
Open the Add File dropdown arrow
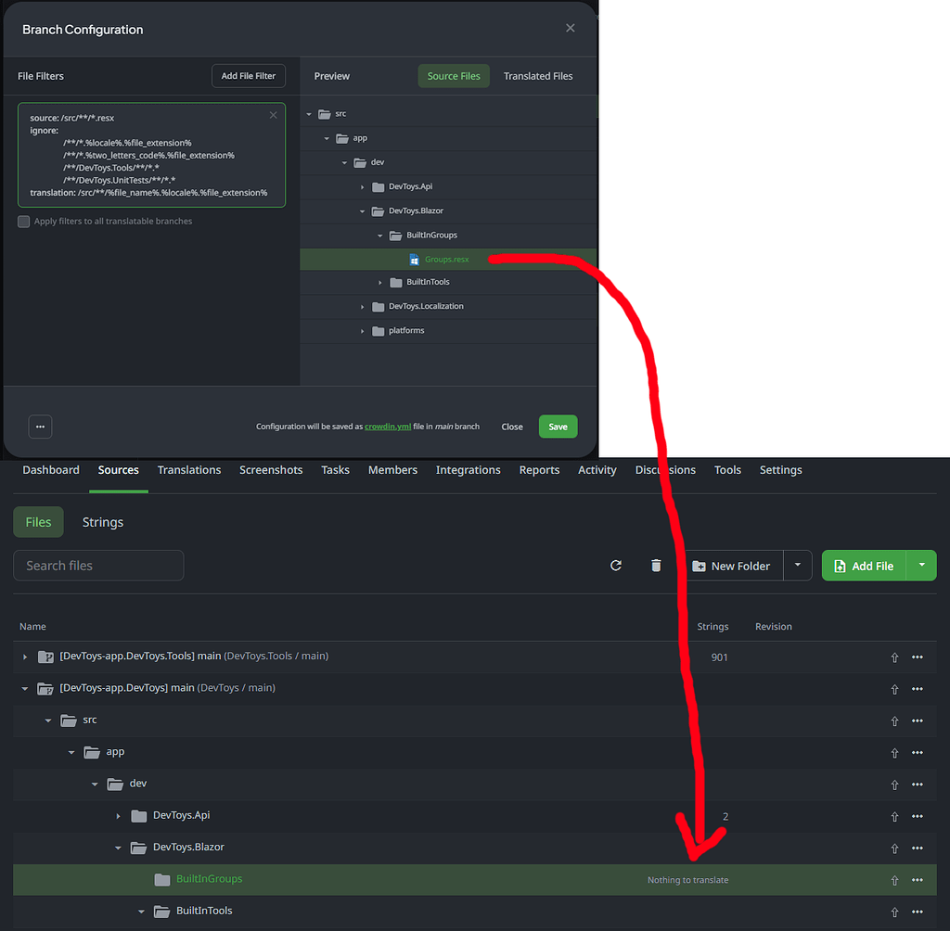click(x=921, y=565)
